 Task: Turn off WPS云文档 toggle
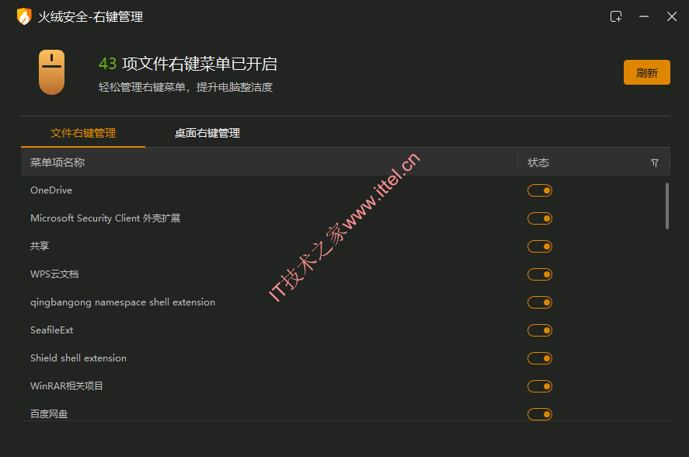click(540, 274)
